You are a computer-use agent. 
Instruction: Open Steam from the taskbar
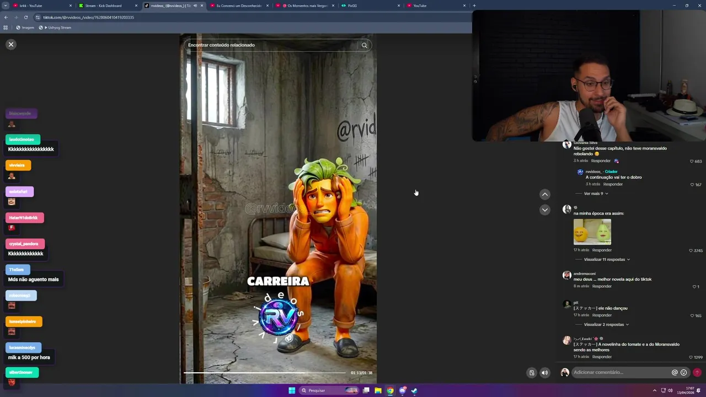[414, 390]
